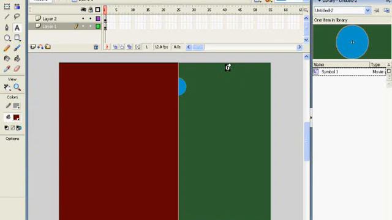This screenshot has height=220, width=392.
Task: Click the stroke color pencil icon
Action: coord(8,106)
